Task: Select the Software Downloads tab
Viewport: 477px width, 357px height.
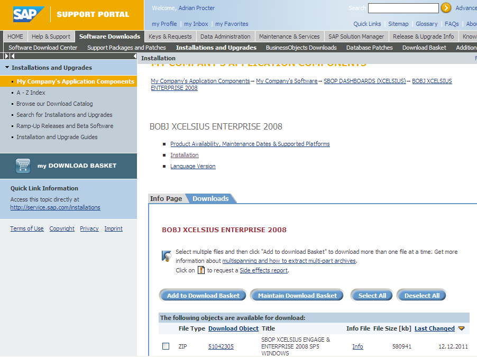Action: [x=110, y=36]
